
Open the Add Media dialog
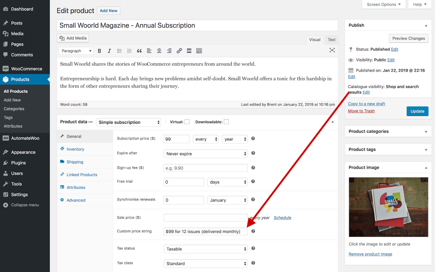(73, 38)
